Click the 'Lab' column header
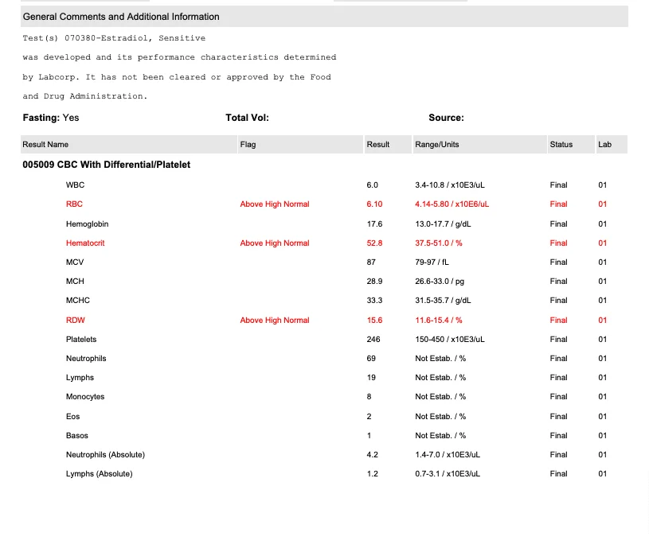The width and height of the screenshot is (649, 552). point(604,144)
